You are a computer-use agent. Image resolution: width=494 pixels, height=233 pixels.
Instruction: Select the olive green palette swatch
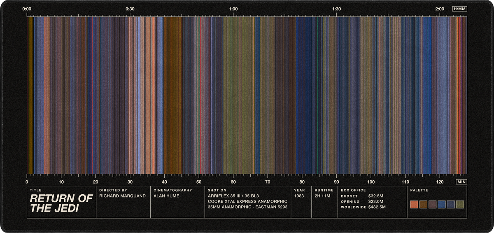point(460,205)
